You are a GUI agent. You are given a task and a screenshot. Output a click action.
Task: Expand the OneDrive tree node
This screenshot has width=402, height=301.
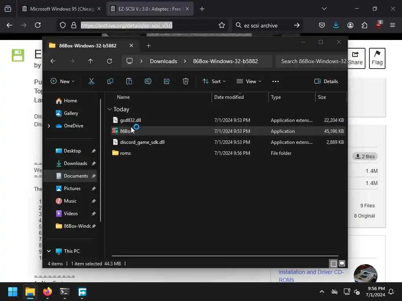49,126
